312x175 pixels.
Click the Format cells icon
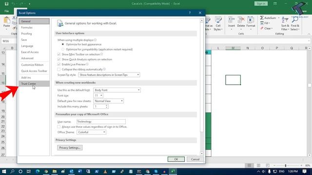251,20
